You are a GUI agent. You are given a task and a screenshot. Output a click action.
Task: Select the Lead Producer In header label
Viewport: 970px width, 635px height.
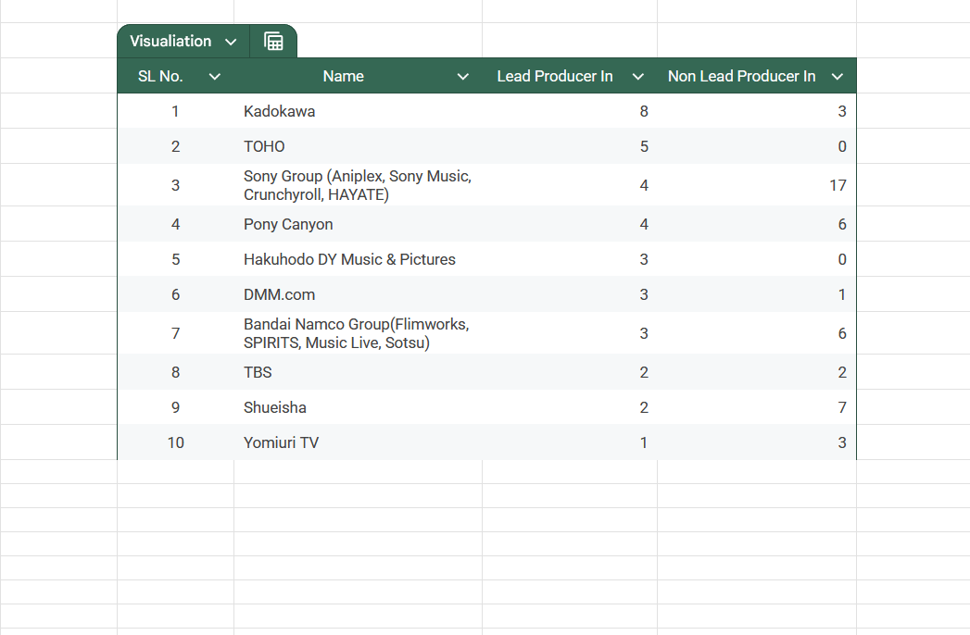tap(555, 76)
